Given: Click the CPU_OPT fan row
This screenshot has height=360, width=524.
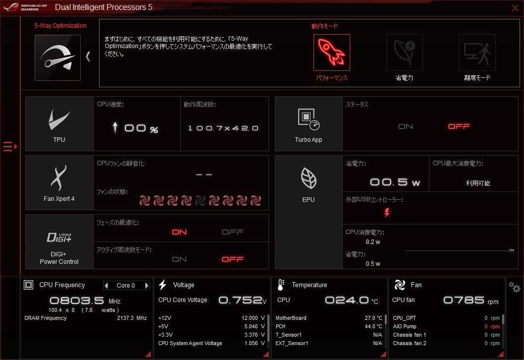Looking at the screenshot, I should [x=446, y=318].
